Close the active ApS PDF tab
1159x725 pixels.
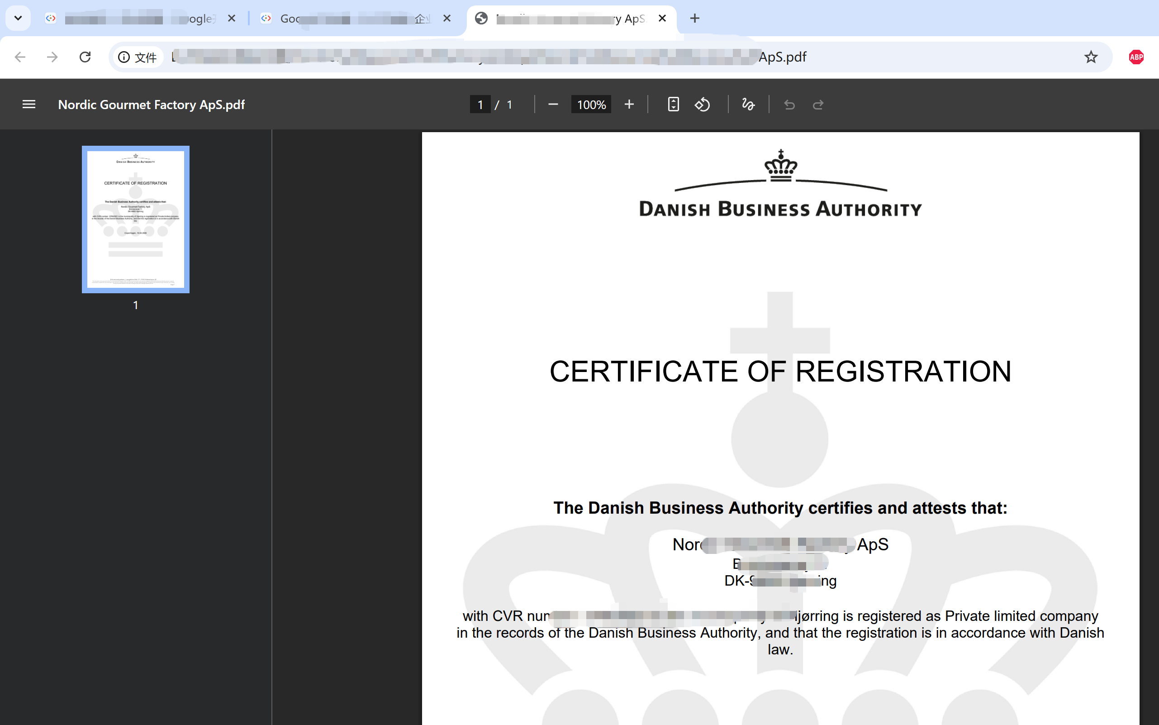662,18
